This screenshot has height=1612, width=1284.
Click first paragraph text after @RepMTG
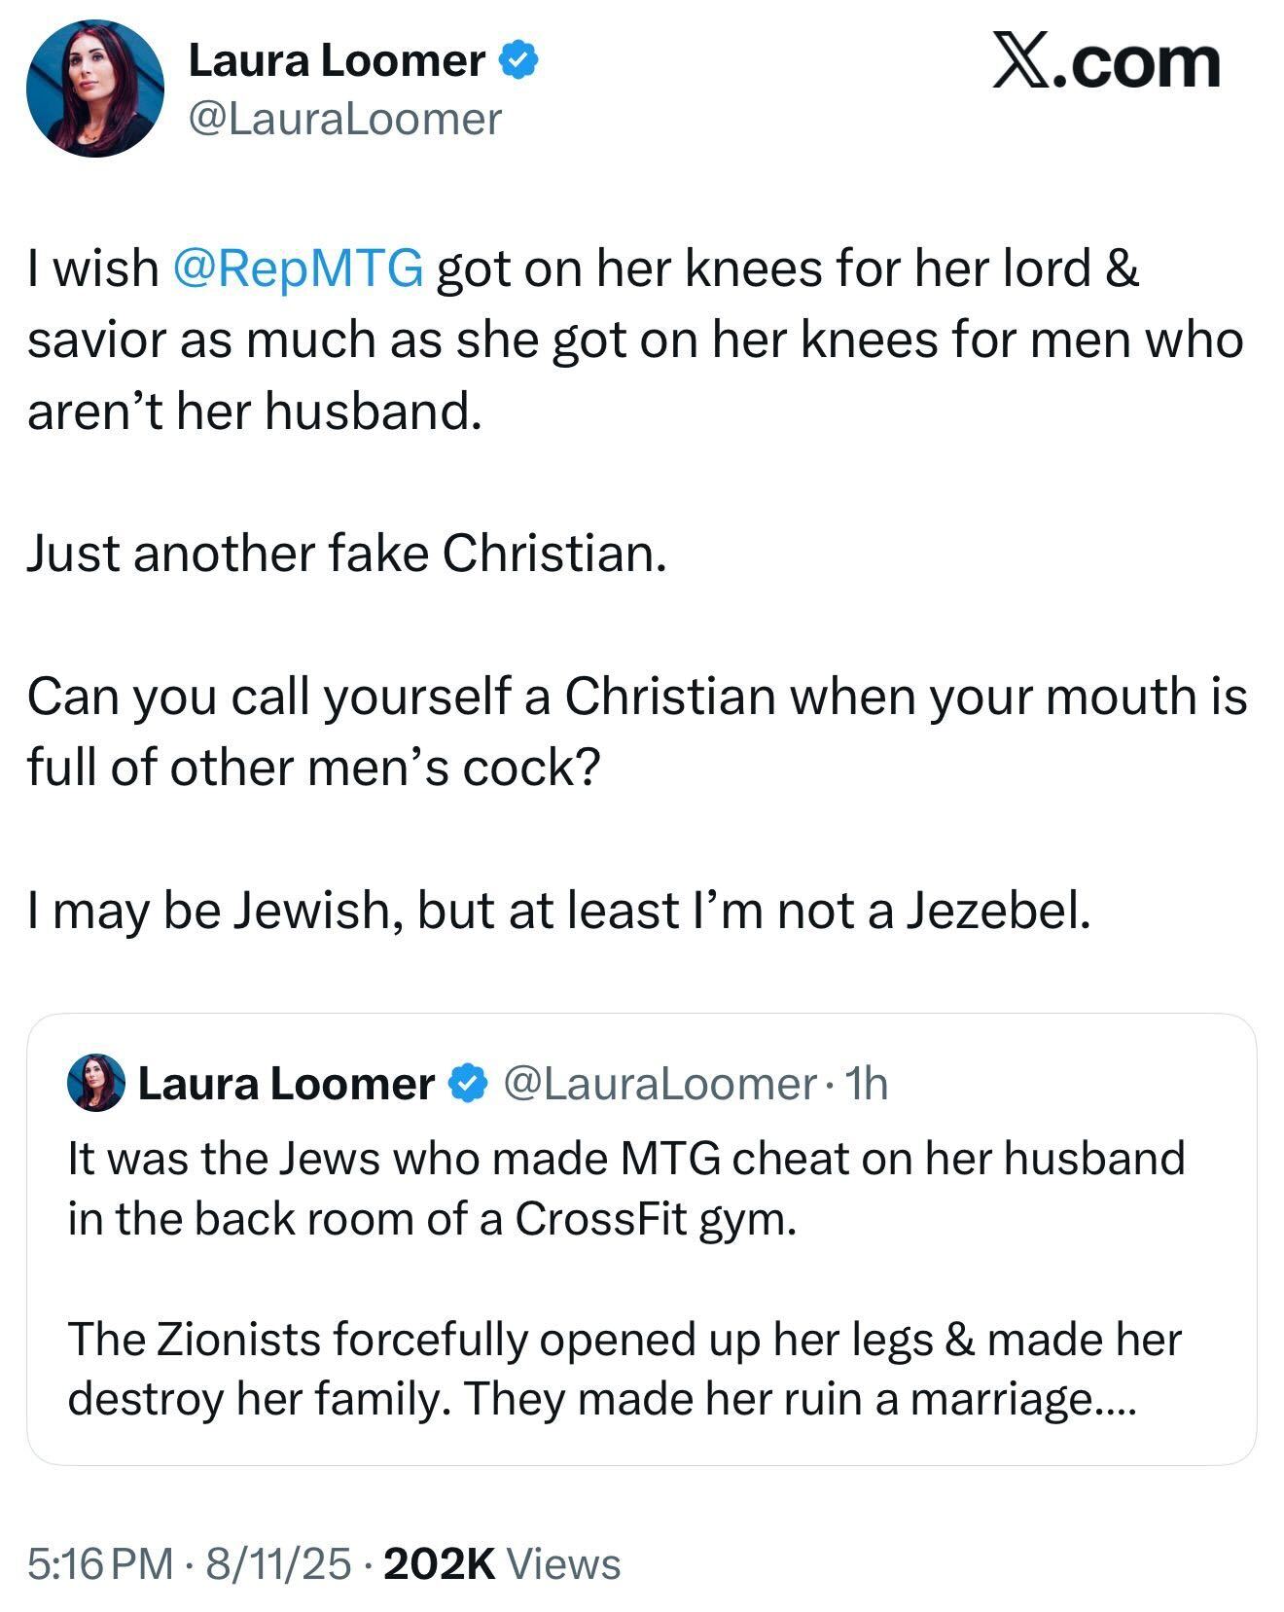click(x=786, y=268)
